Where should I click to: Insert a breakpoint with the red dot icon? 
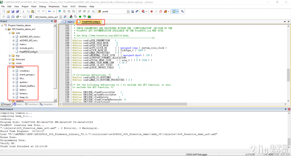[x=151, y=12]
